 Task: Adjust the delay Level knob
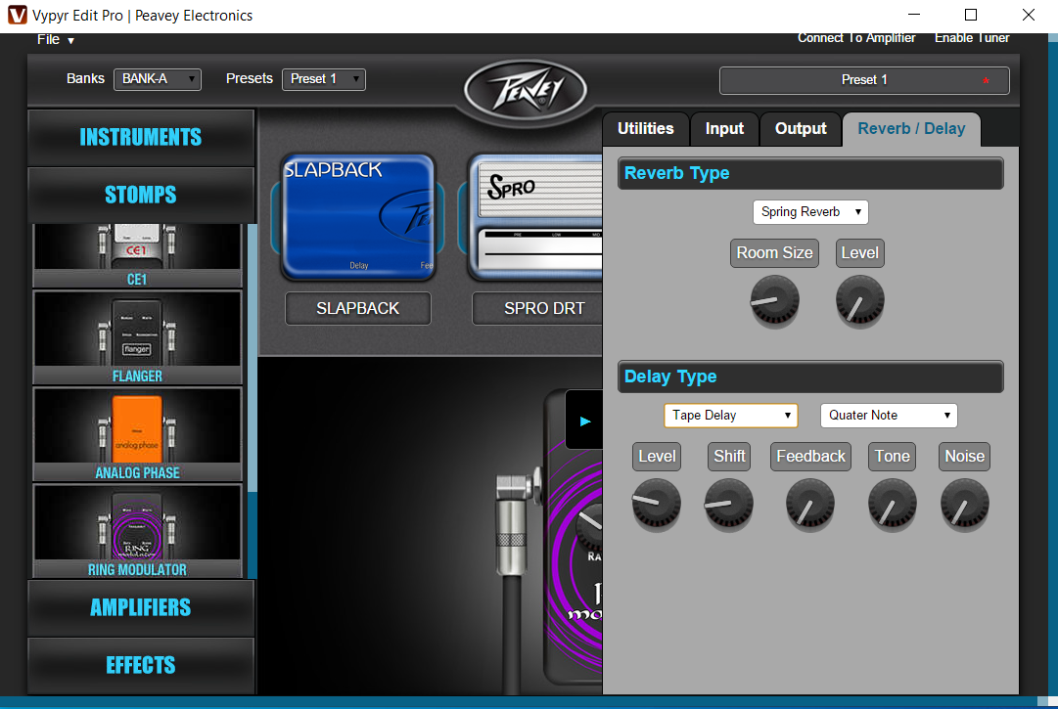[x=656, y=504]
